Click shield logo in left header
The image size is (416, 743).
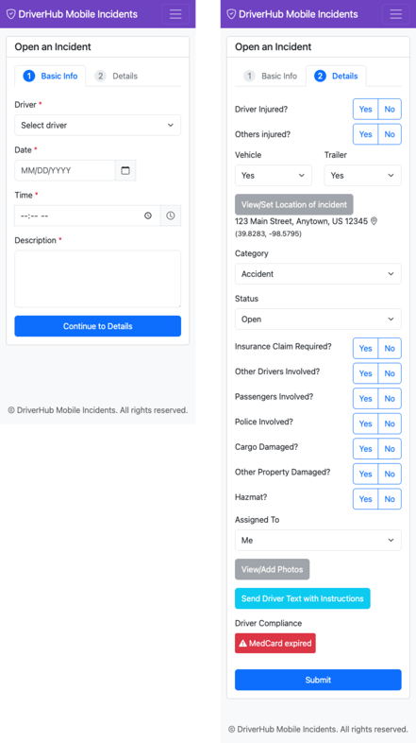pos(11,14)
